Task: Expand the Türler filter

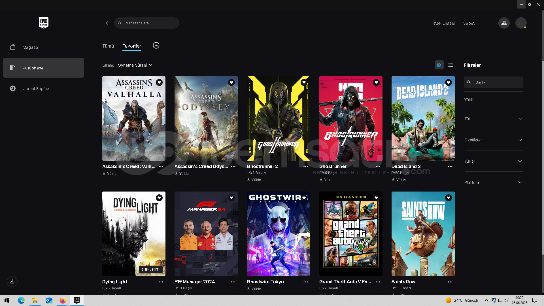Action: (x=494, y=161)
